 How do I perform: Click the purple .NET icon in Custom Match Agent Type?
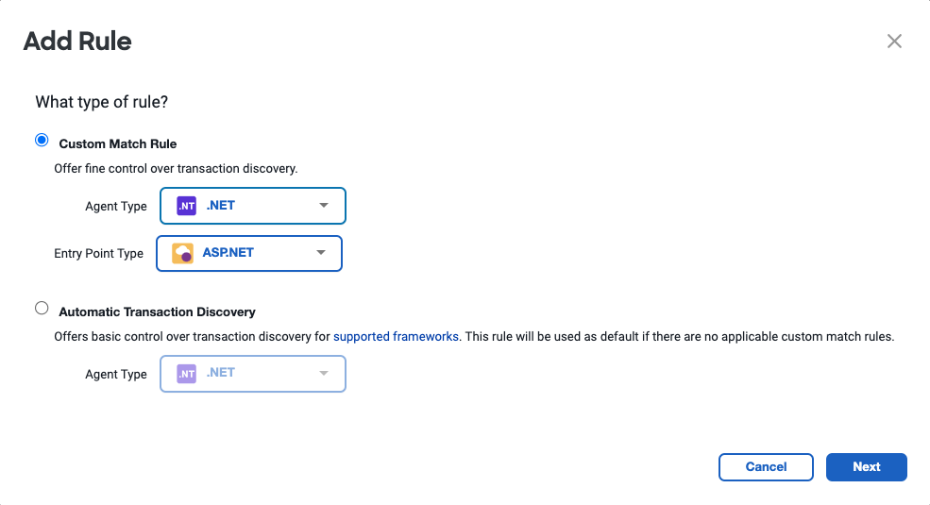(186, 206)
